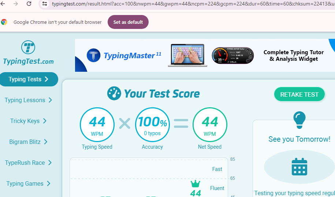
Task: Click the 'See you Tomorrow!' heading
Action: 299,139
